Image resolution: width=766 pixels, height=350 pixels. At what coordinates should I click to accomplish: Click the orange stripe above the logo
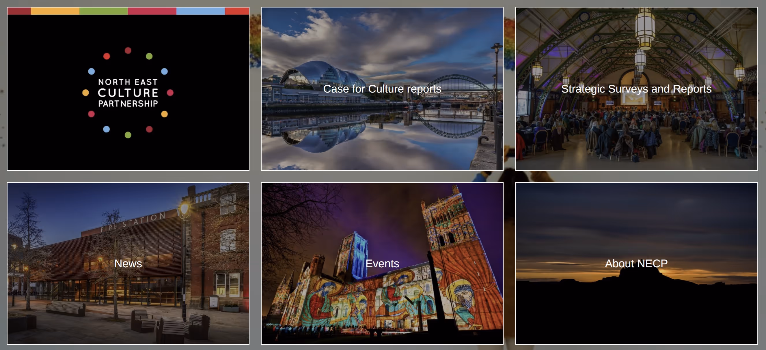[x=55, y=11]
